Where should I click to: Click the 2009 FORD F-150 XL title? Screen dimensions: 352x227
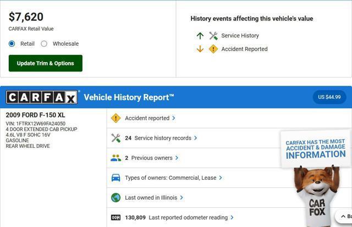pyautogui.click(x=35, y=115)
